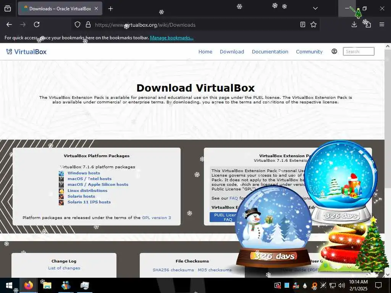The image size is (391, 293).
Task: Open the GPL version 3 link
Action: tap(156, 217)
